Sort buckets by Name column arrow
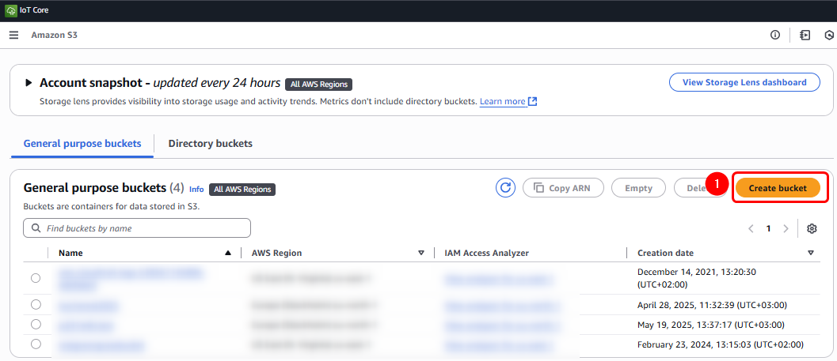This screenshot has height=361, width=837. (228, 253)
